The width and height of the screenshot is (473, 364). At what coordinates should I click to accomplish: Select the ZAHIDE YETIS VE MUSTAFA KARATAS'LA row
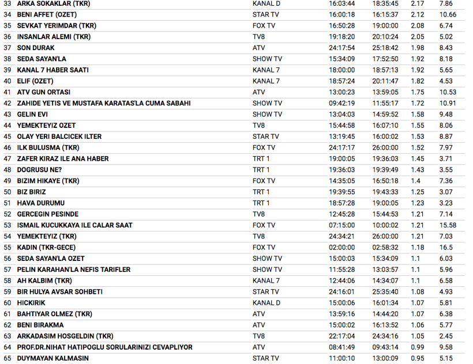[104, 103]
